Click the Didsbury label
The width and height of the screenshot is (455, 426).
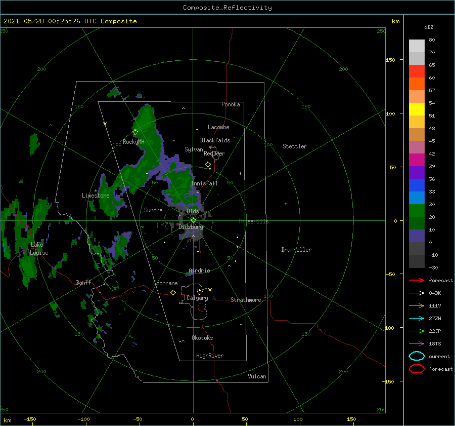pos(191,227)
